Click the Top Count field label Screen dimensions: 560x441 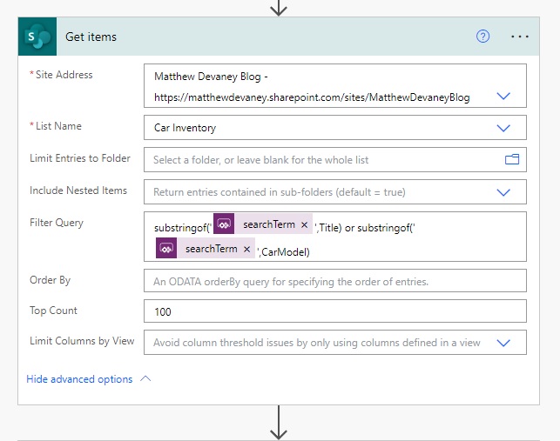[x=53, y=311]
